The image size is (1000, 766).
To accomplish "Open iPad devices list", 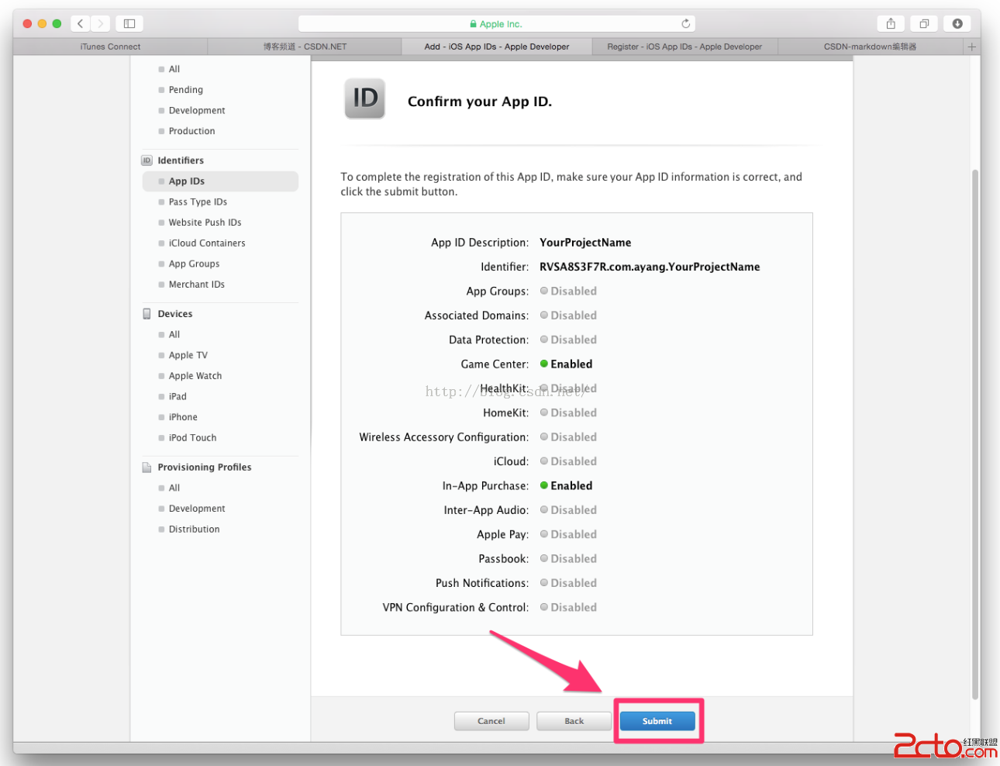I will coord(178,397).
